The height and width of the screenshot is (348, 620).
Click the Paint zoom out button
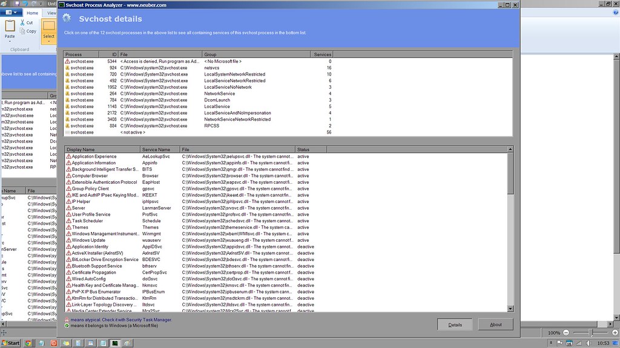[566, 333]
